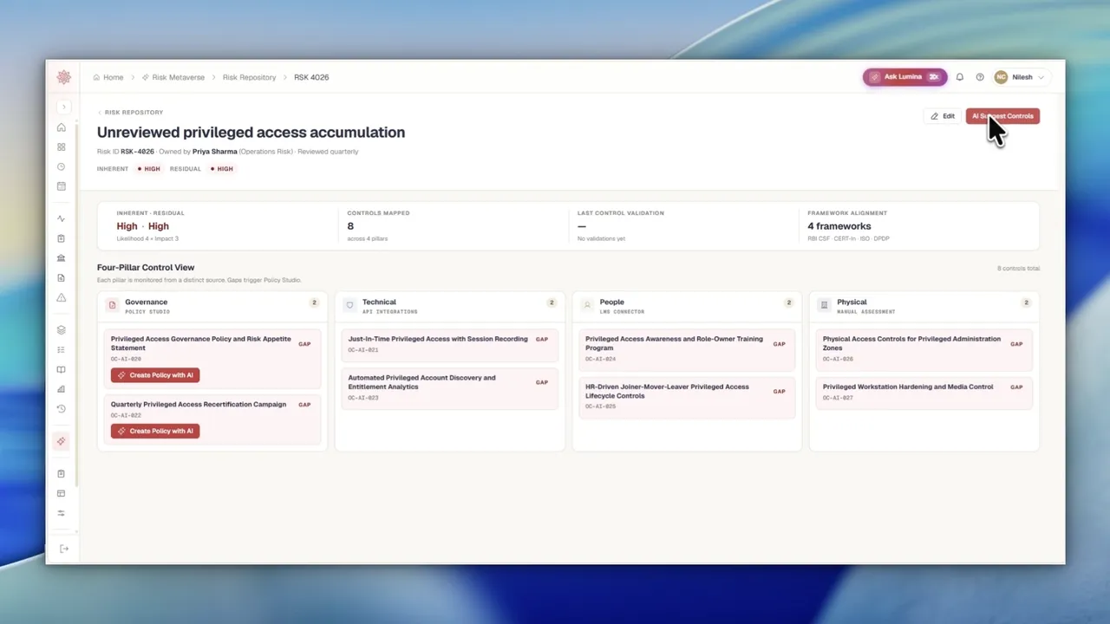Image resolution: width=1110 pixels, height=624 pixels.
Task: Click the Ask Lumina button
Action: click(x=904, y=77)
